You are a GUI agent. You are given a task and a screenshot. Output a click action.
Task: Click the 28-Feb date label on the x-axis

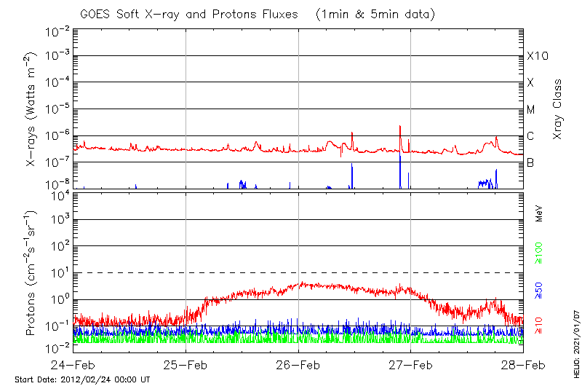pos(522,365)
